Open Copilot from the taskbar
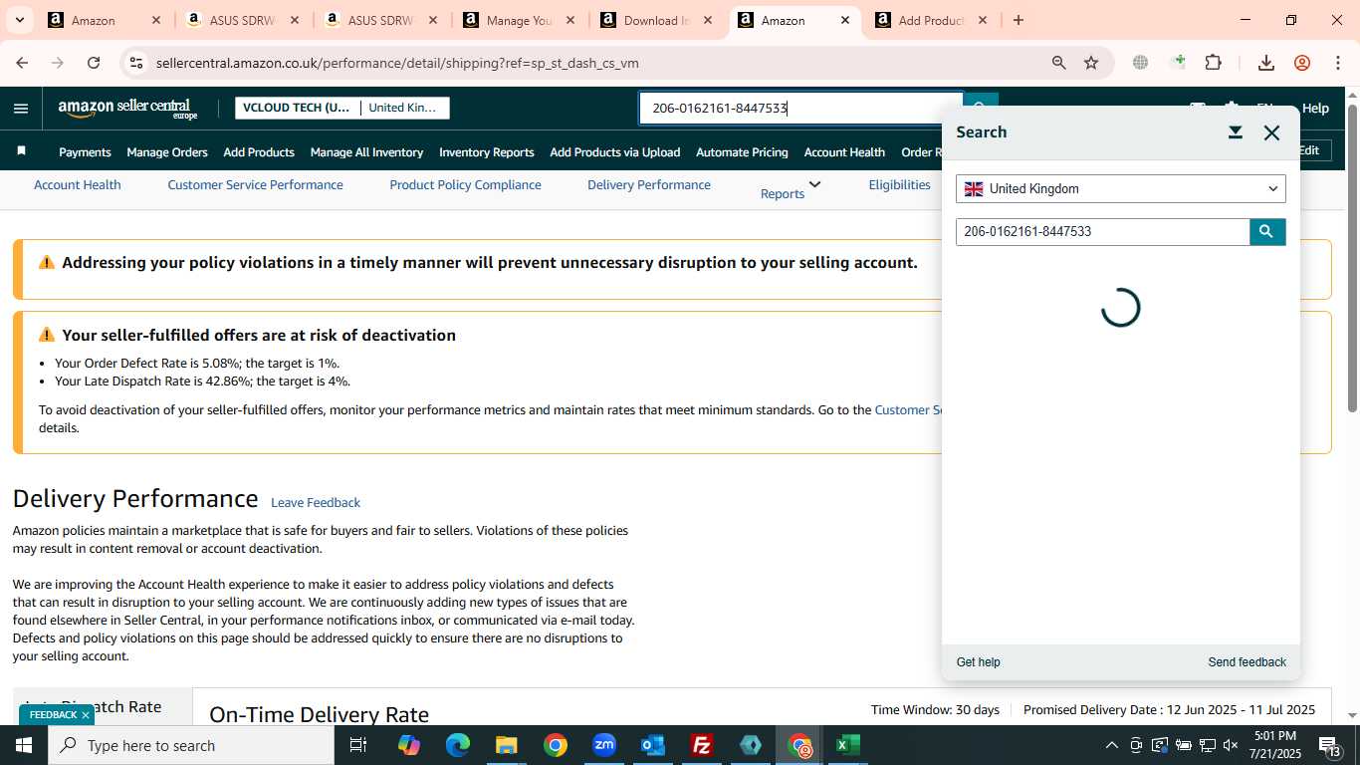This screenshot has height=765, width=1360. (x=409, y=745)
